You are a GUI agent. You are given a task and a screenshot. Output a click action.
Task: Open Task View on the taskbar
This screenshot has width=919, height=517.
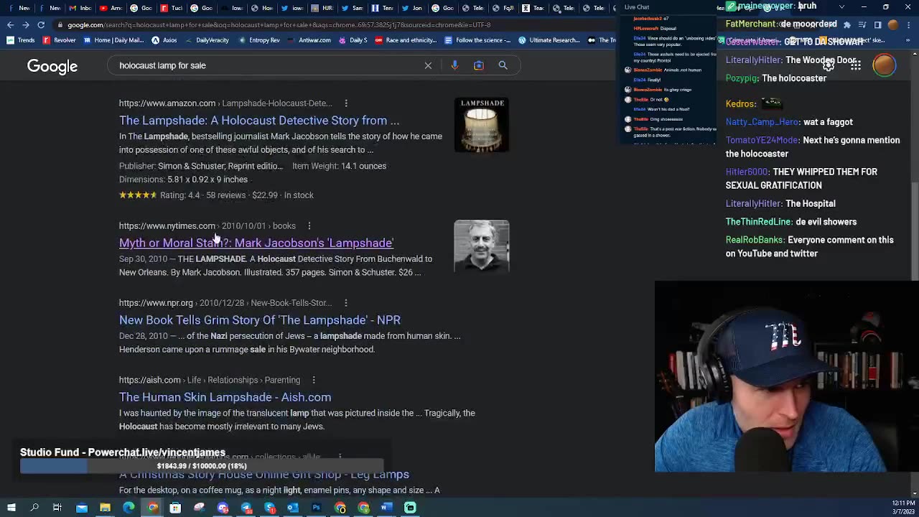[x=57, y=508]
